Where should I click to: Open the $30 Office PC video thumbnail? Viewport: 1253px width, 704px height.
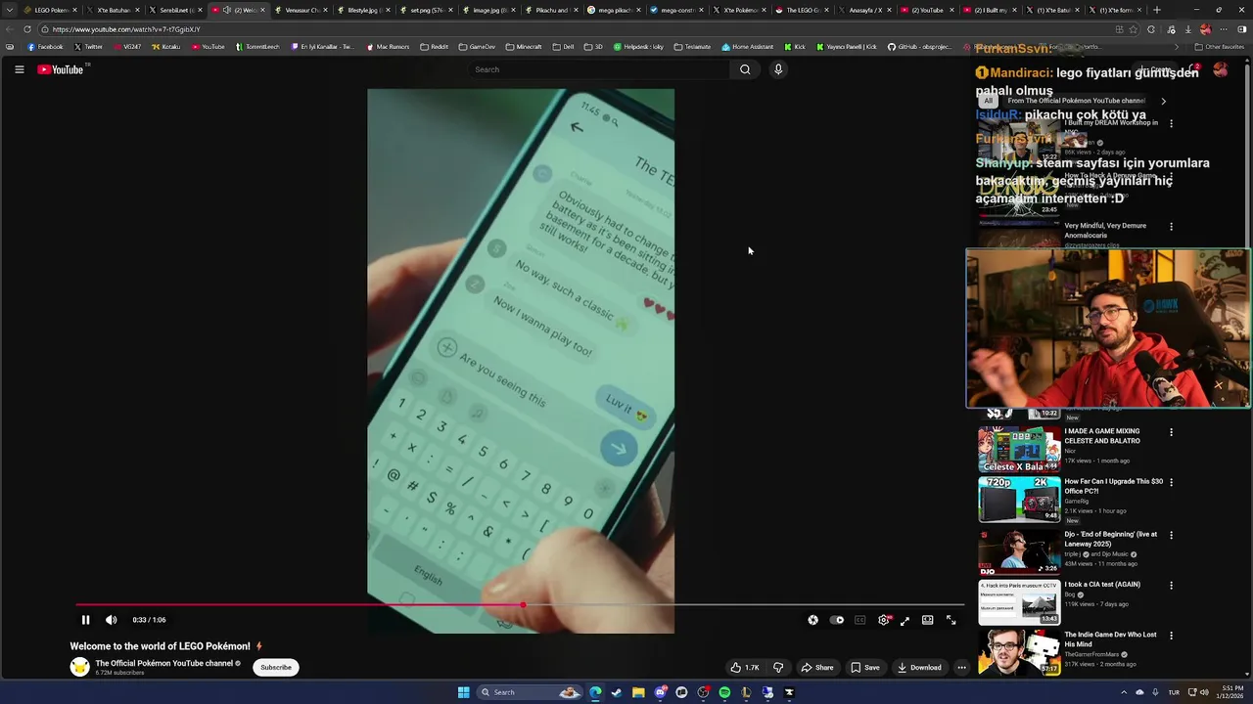point(1019,500)
